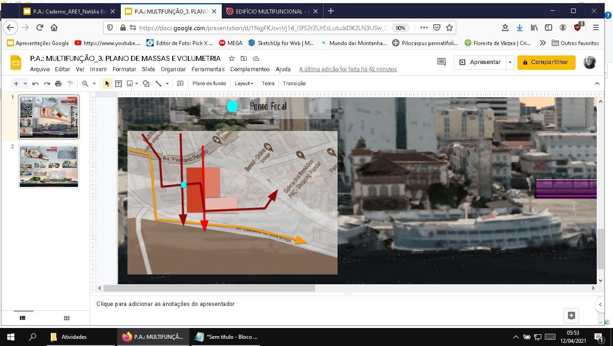Screen dimensions: 613x346
Task: Open the Layout dropdown
Action: click(x=244, y=83)
